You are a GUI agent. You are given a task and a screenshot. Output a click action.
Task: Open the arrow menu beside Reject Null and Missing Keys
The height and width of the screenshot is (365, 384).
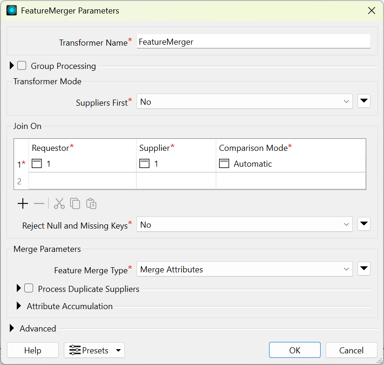tap(364, 224)
